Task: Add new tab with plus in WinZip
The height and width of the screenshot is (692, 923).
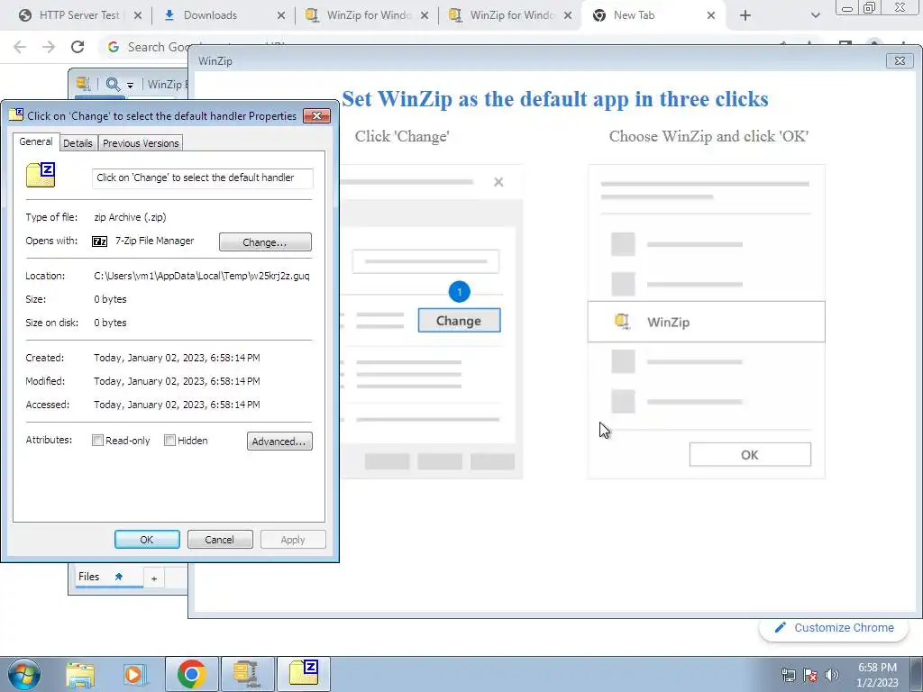Action: [154, 578]
